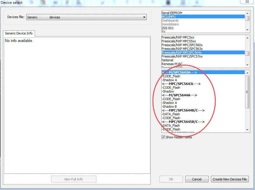
Task: Click the device list scrollbar thumb
Action: pyautogui.click(x=247, y=92)
